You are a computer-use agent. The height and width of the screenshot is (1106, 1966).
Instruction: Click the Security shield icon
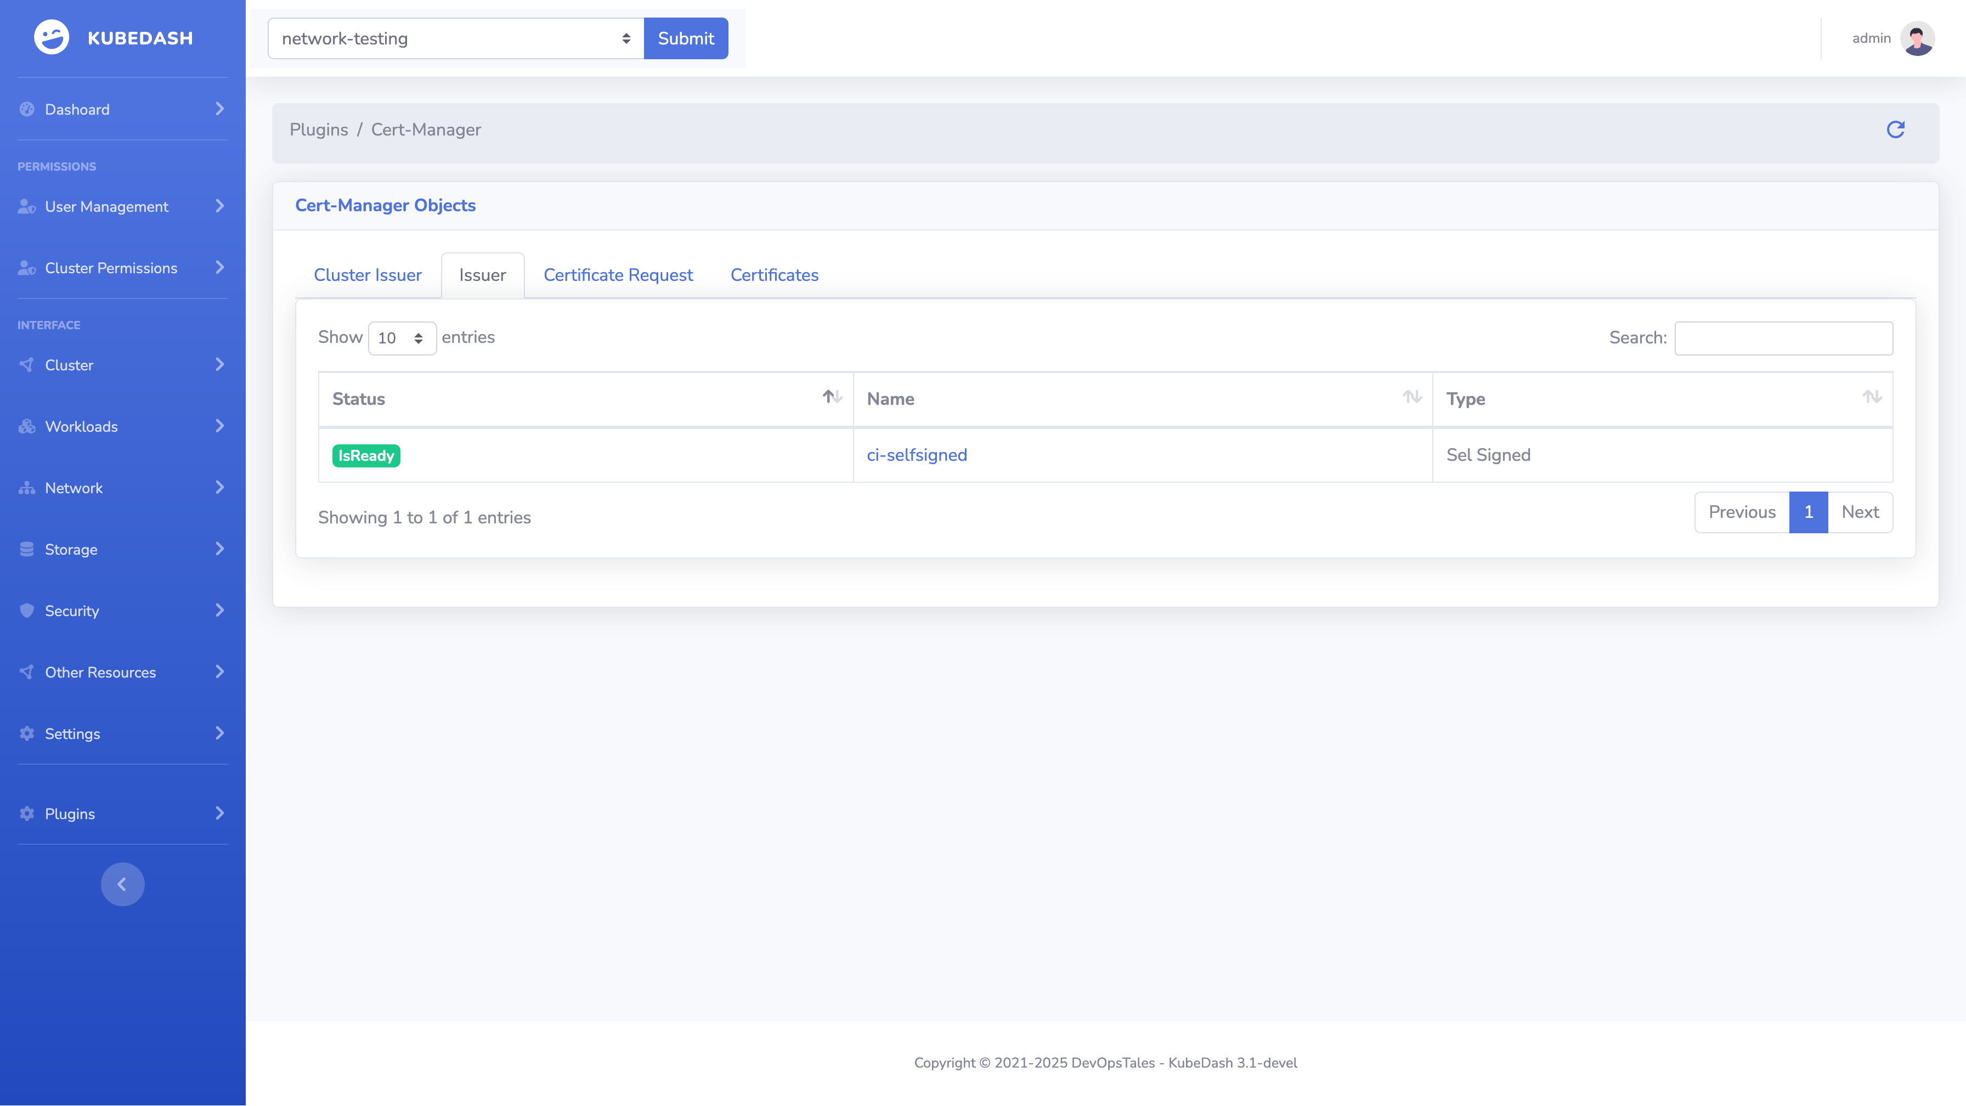(x=27, y=611)
